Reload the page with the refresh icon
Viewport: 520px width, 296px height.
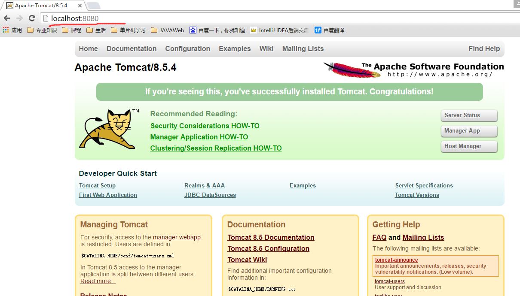(x=32, y=18)
